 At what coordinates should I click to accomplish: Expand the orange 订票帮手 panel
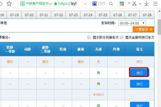(144, 29)
